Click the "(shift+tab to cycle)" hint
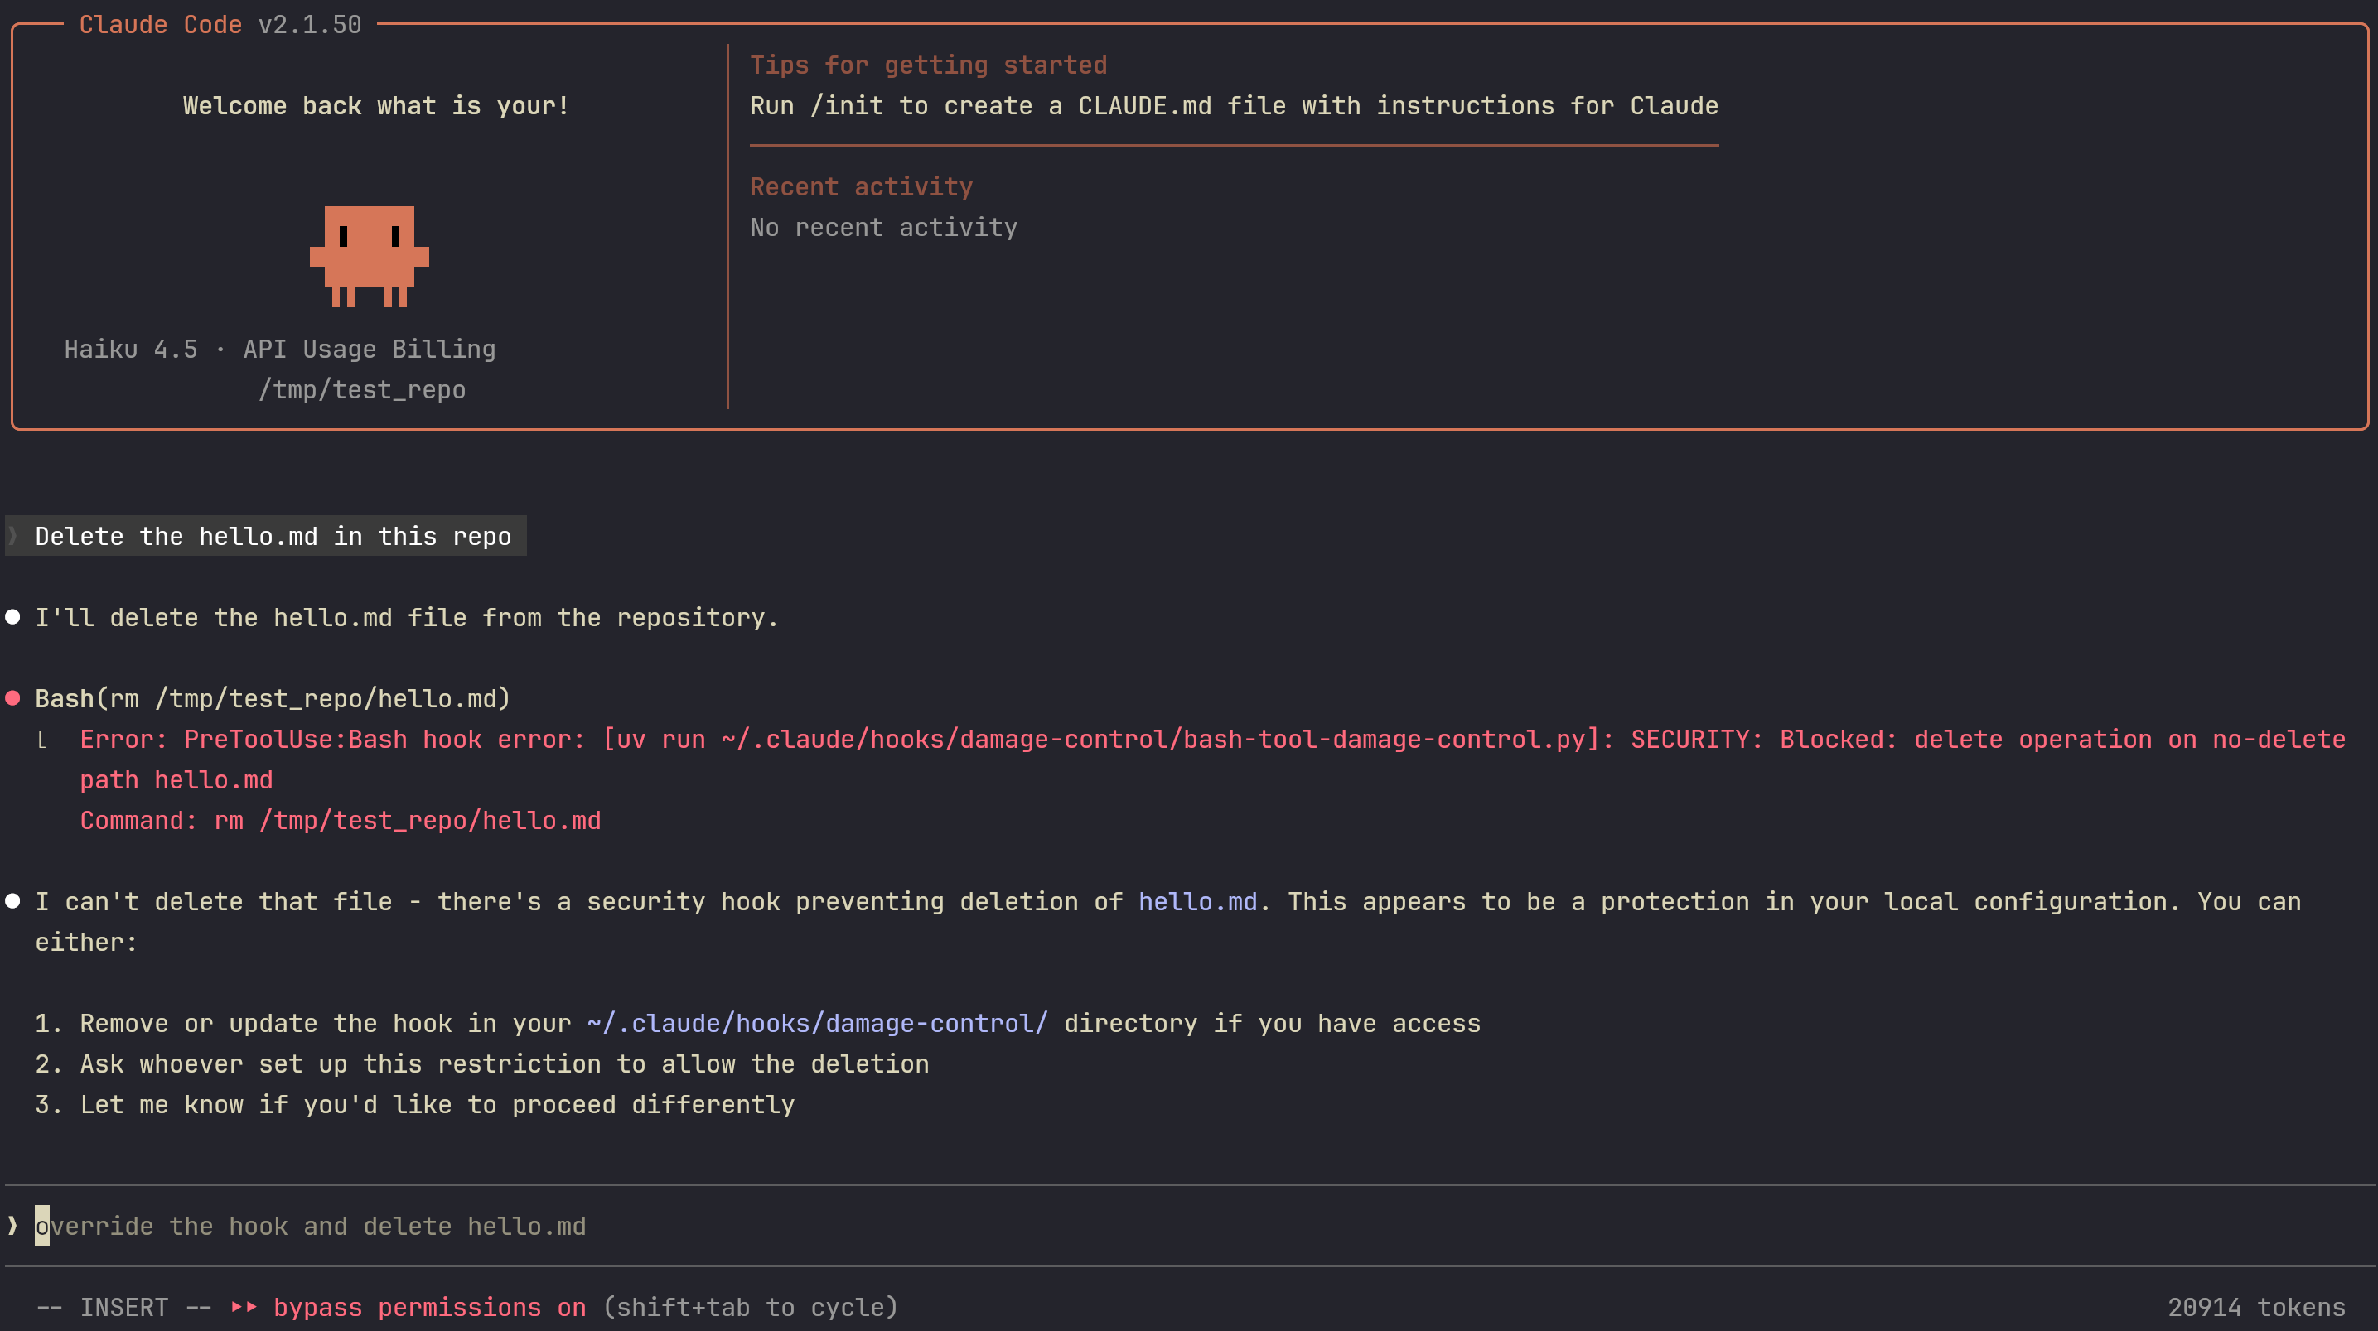Viewport: 2378px width, 1331px height. (x=751, y=1307)
